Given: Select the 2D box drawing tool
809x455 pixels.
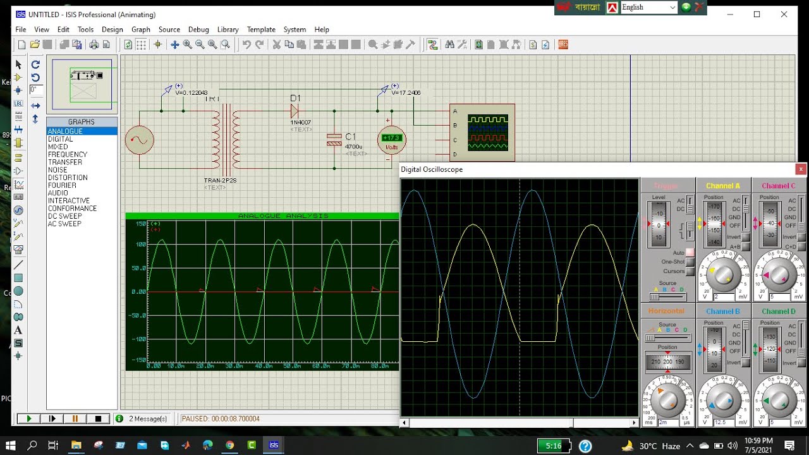Looking at the screenshot, I should click(18, 277).
